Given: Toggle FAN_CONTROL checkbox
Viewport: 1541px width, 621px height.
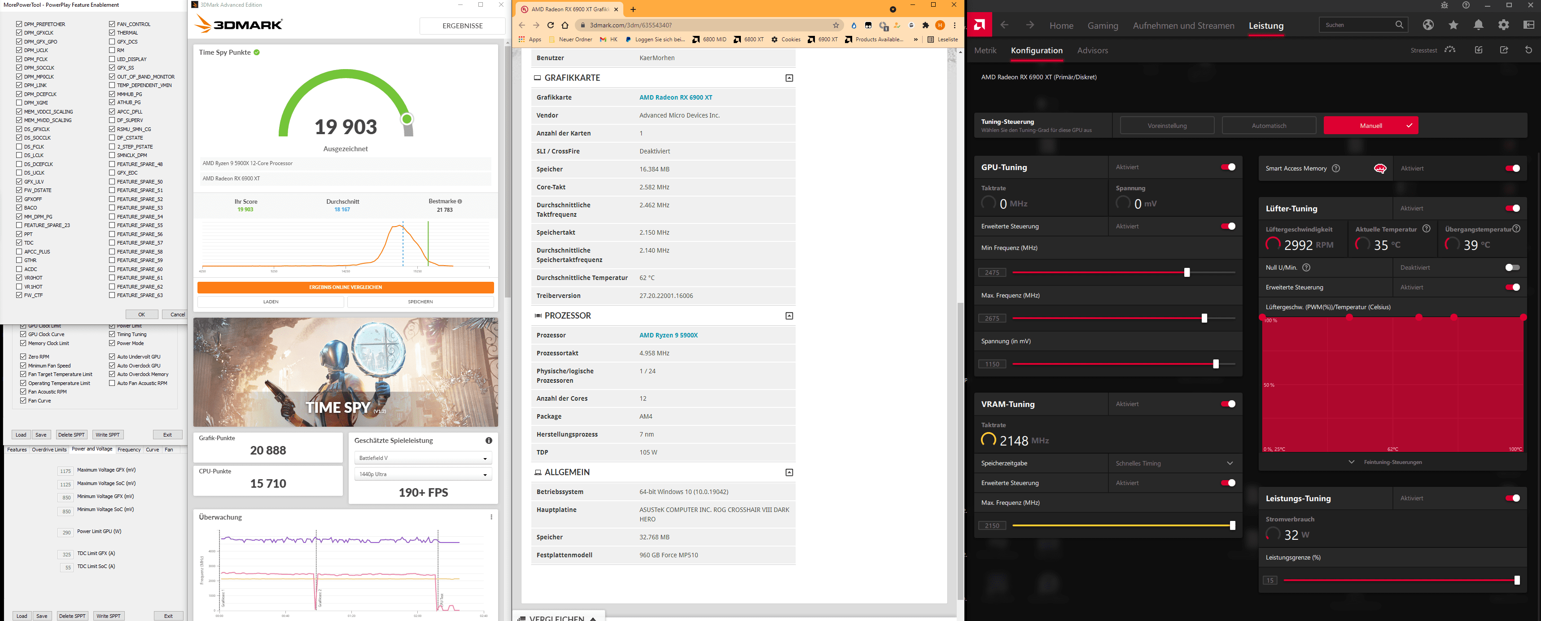Looking at the screenshot, I should pos(112,24).
